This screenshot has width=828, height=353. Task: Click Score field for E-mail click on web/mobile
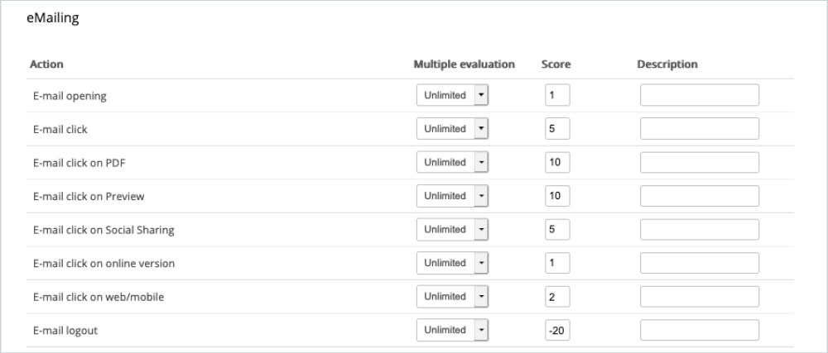click(557, 296)
